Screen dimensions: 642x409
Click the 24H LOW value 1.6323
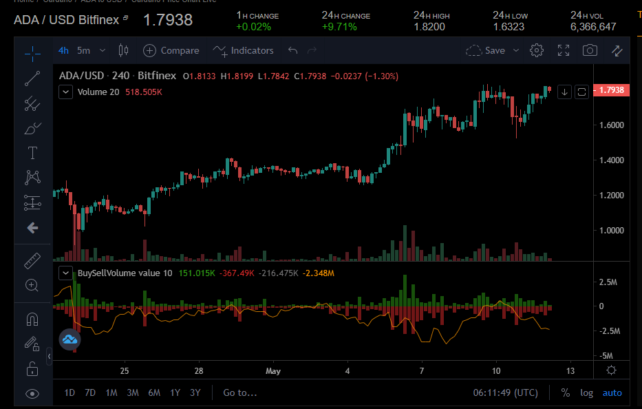pyautogui.click(x=509, y=27)
